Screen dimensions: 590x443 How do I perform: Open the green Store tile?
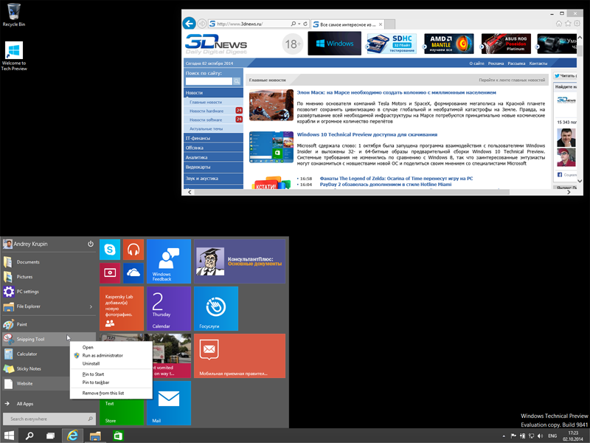click(x=122, y=412)
